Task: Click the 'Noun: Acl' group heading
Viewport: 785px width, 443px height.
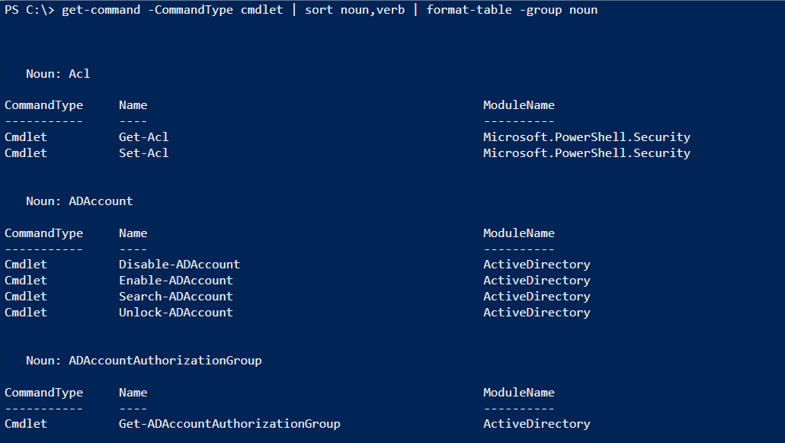Action: [x=58, y=74]
